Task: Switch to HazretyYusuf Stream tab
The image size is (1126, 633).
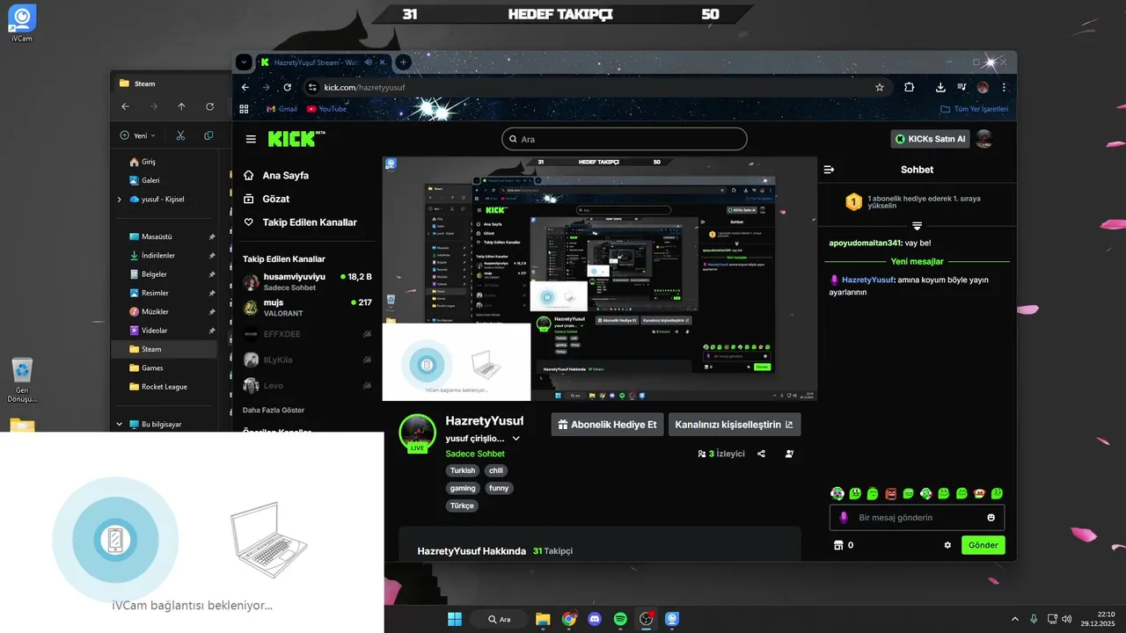Action: point(315,62)
